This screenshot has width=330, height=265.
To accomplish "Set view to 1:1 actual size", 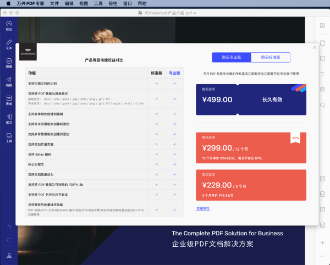I will point(322,179).
